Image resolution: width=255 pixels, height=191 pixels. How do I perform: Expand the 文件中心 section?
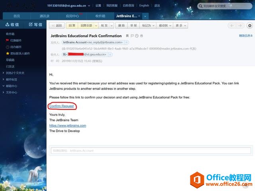coord(10,92)
